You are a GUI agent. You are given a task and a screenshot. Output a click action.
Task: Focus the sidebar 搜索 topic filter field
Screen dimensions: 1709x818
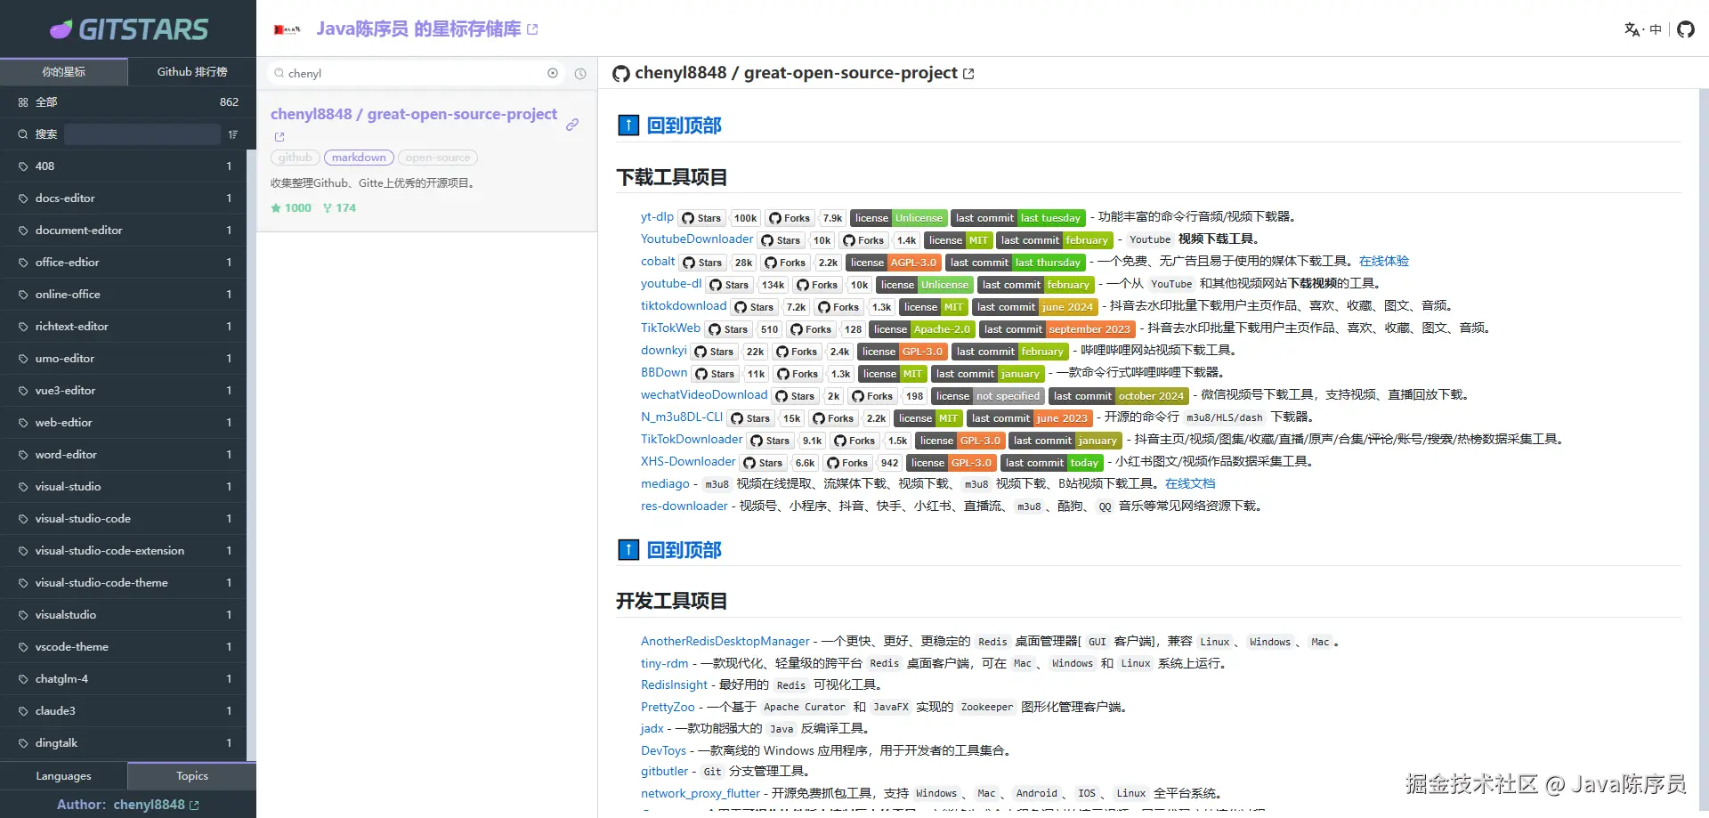coord(142,134)
